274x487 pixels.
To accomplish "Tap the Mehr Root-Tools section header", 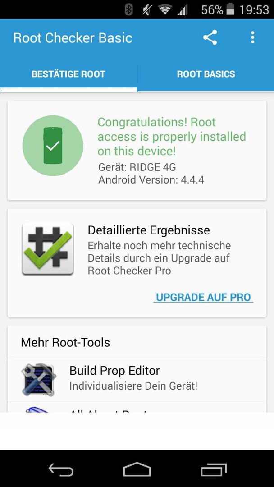I will (x=65, y=342).
